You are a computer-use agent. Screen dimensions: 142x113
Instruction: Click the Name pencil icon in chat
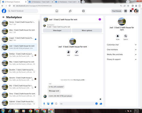pos(76,52)
